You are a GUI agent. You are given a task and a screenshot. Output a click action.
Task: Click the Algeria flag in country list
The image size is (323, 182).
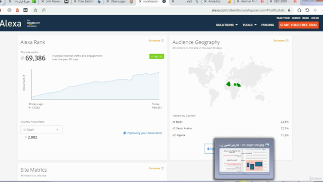tap(174, 135)
